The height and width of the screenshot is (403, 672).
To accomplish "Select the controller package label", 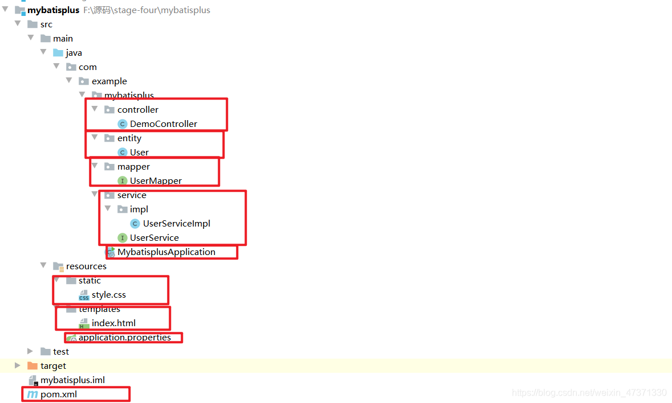I will click(x=138, y=109).
